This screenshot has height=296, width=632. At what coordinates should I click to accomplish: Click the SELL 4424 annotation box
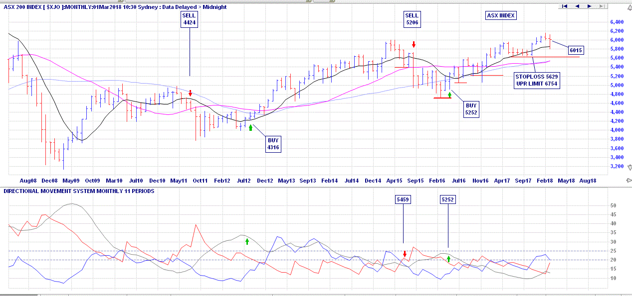pyautogui.click(x=190, y=19)
